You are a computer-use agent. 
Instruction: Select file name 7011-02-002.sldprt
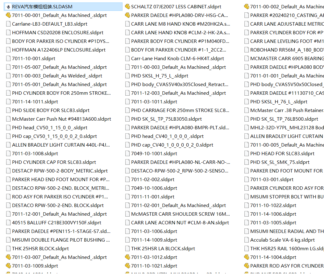(152, 180)
